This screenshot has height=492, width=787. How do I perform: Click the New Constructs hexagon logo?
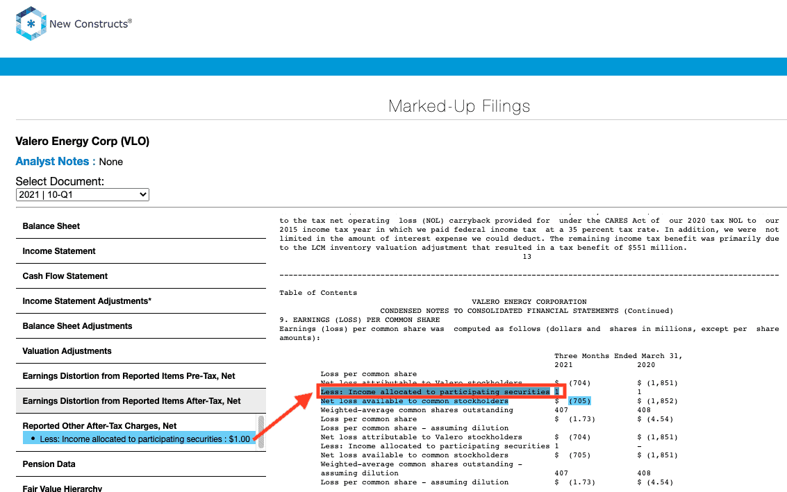pos(31,24)
